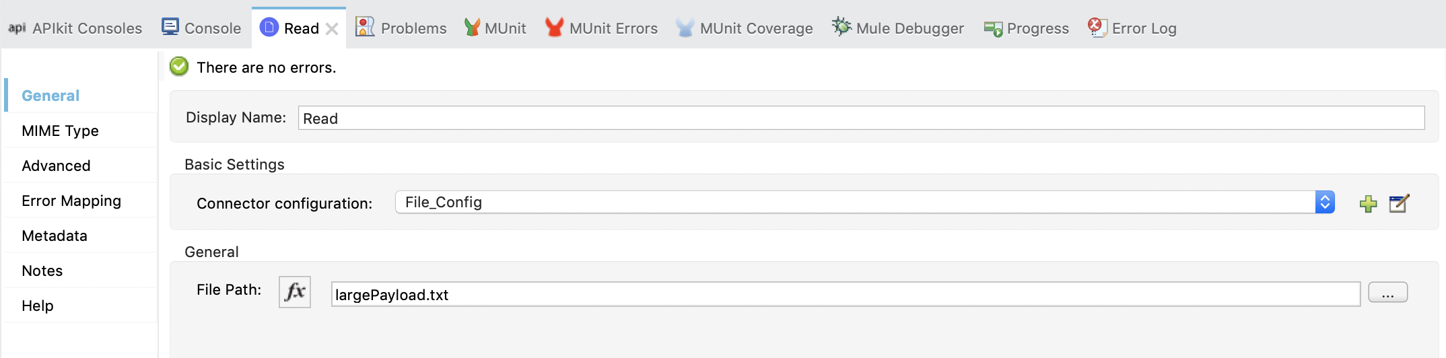This screenshot has width=1446, height=358.
Task: Switch to the MUnit tab
Action: pyautogui.click(x=495, y=28)
